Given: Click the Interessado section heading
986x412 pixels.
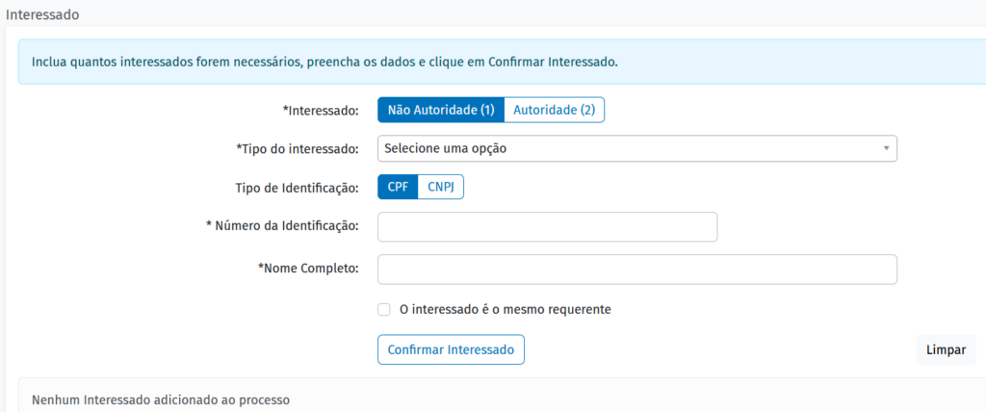Looking at the screenshot, I should (x=42, y=15).
